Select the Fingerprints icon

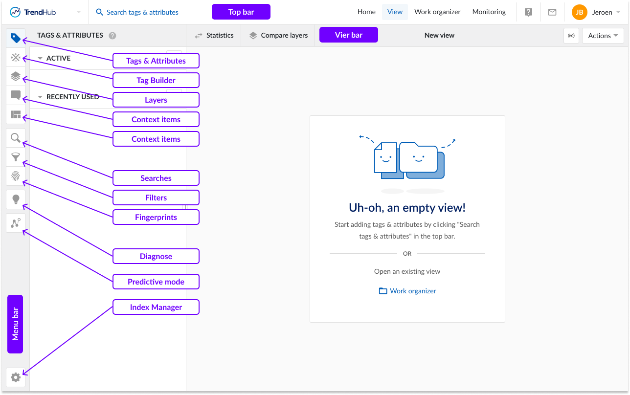[16, 176]
